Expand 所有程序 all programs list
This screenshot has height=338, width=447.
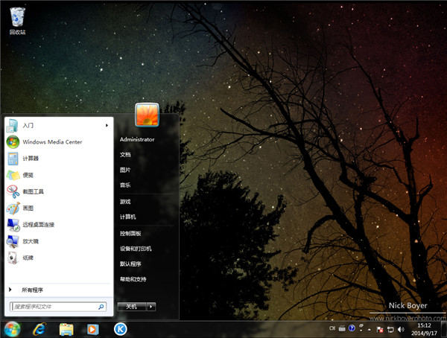coord(31,290)
